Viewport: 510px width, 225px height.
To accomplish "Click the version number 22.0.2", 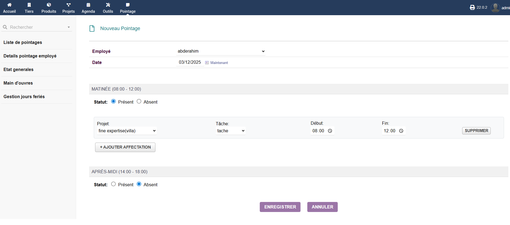I will click(482, 8).
